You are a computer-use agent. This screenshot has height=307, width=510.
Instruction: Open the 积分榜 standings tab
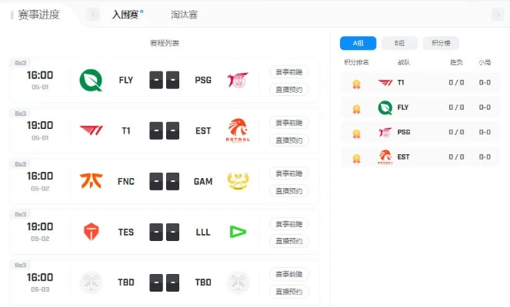point(441,43)
